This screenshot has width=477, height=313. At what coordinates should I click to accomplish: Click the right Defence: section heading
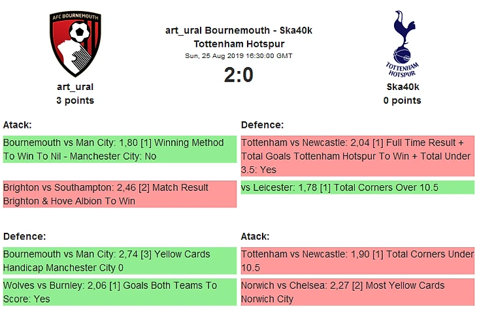[x=262, y=125]
